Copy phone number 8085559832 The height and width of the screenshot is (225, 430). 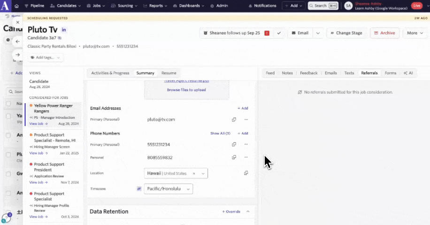[x=234, y=157]
